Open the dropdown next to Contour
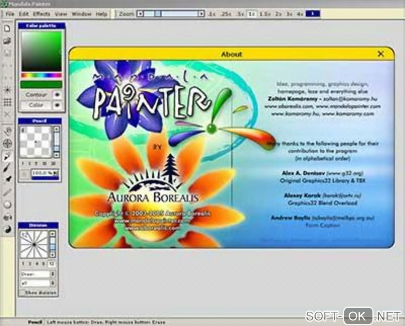 pos(57,95)
